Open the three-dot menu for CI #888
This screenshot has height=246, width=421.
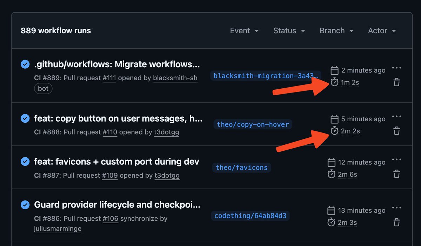(x=396, y=117)
